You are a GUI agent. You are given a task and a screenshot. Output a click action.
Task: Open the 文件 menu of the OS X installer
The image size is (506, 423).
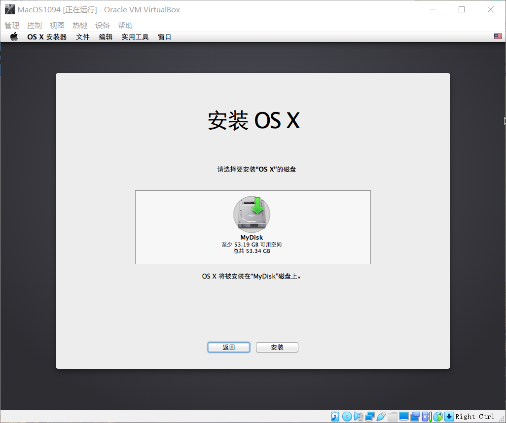[x=82, y=36]
